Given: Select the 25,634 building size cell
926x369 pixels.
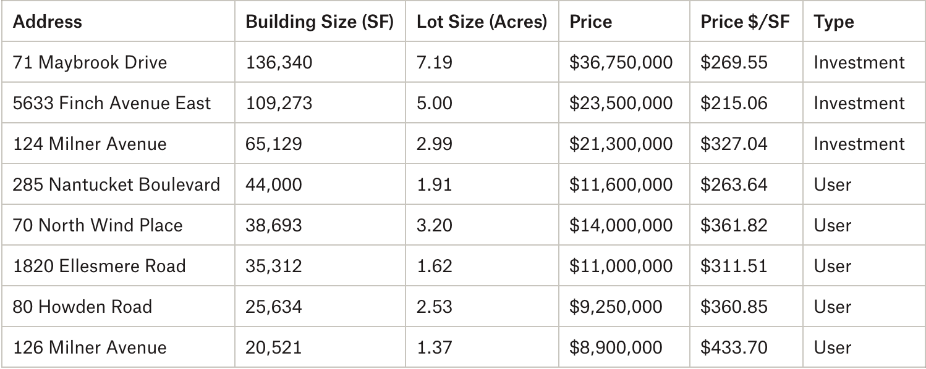Looking at the screenshot, I should click(274, 307).
